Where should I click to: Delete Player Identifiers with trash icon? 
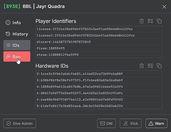pyautogui.click(x=141, y=21)
